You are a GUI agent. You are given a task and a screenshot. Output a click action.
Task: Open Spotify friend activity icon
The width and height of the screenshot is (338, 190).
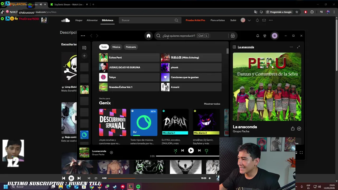[x=265, y=36]
